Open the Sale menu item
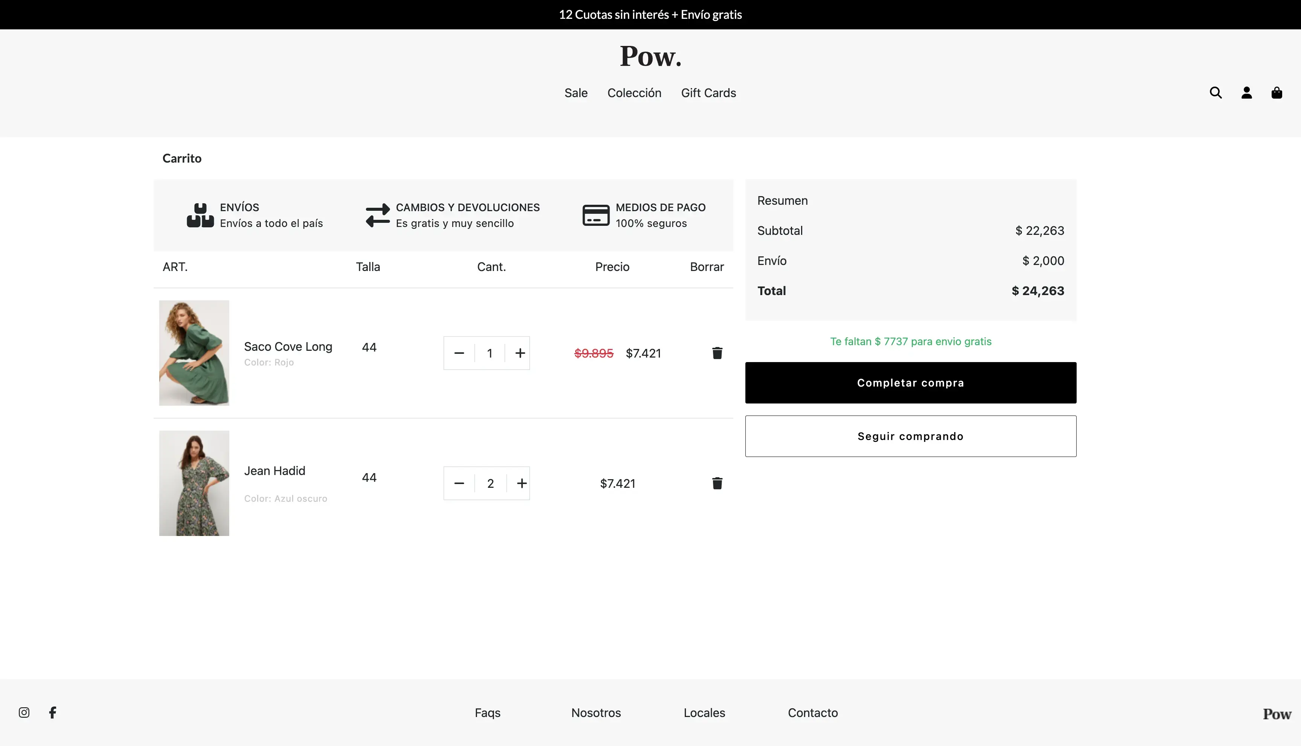Image resolution: width=1301 pixels, height=746 pixels. tap(576, 93)
